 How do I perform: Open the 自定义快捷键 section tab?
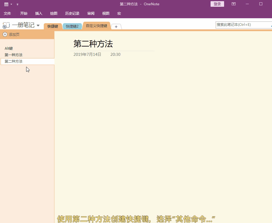(x=96, y=26)
